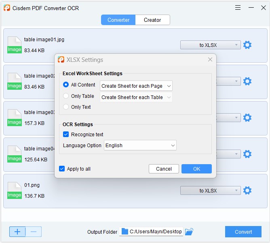The image size is (270, 243).
Task: Click image file icon for table image03
Action: pos(15,118)
